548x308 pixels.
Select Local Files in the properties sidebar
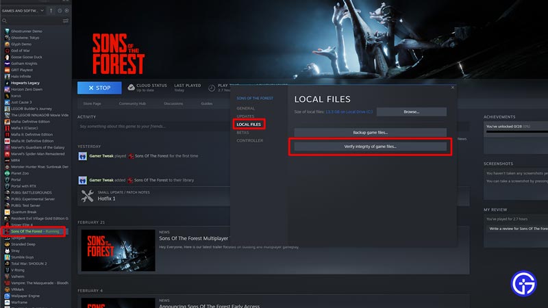click(249, 125)
